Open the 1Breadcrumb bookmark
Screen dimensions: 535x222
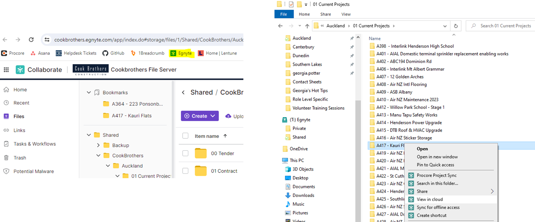pos(147,53)
